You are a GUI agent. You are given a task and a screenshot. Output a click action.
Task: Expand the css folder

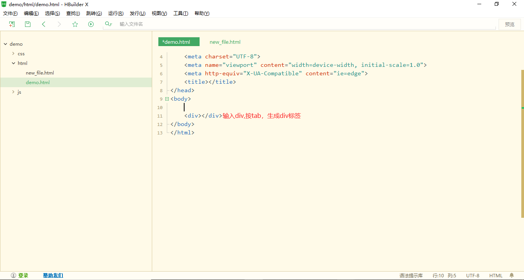click(x=13, y=54)
